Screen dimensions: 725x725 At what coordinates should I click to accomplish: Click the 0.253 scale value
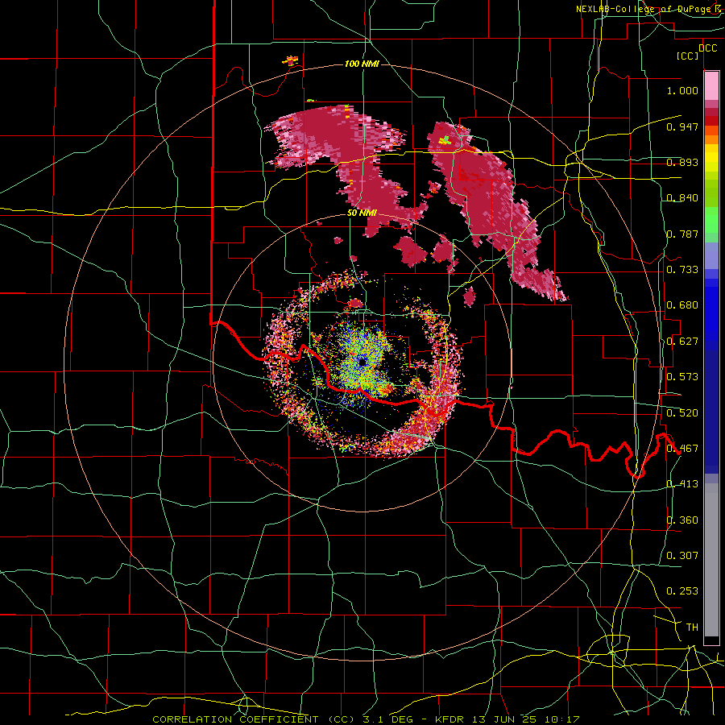pos(682,591)
